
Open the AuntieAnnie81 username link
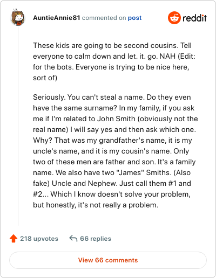57,18
